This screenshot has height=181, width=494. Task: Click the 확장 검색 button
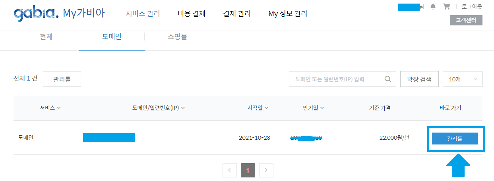point(419,79)
